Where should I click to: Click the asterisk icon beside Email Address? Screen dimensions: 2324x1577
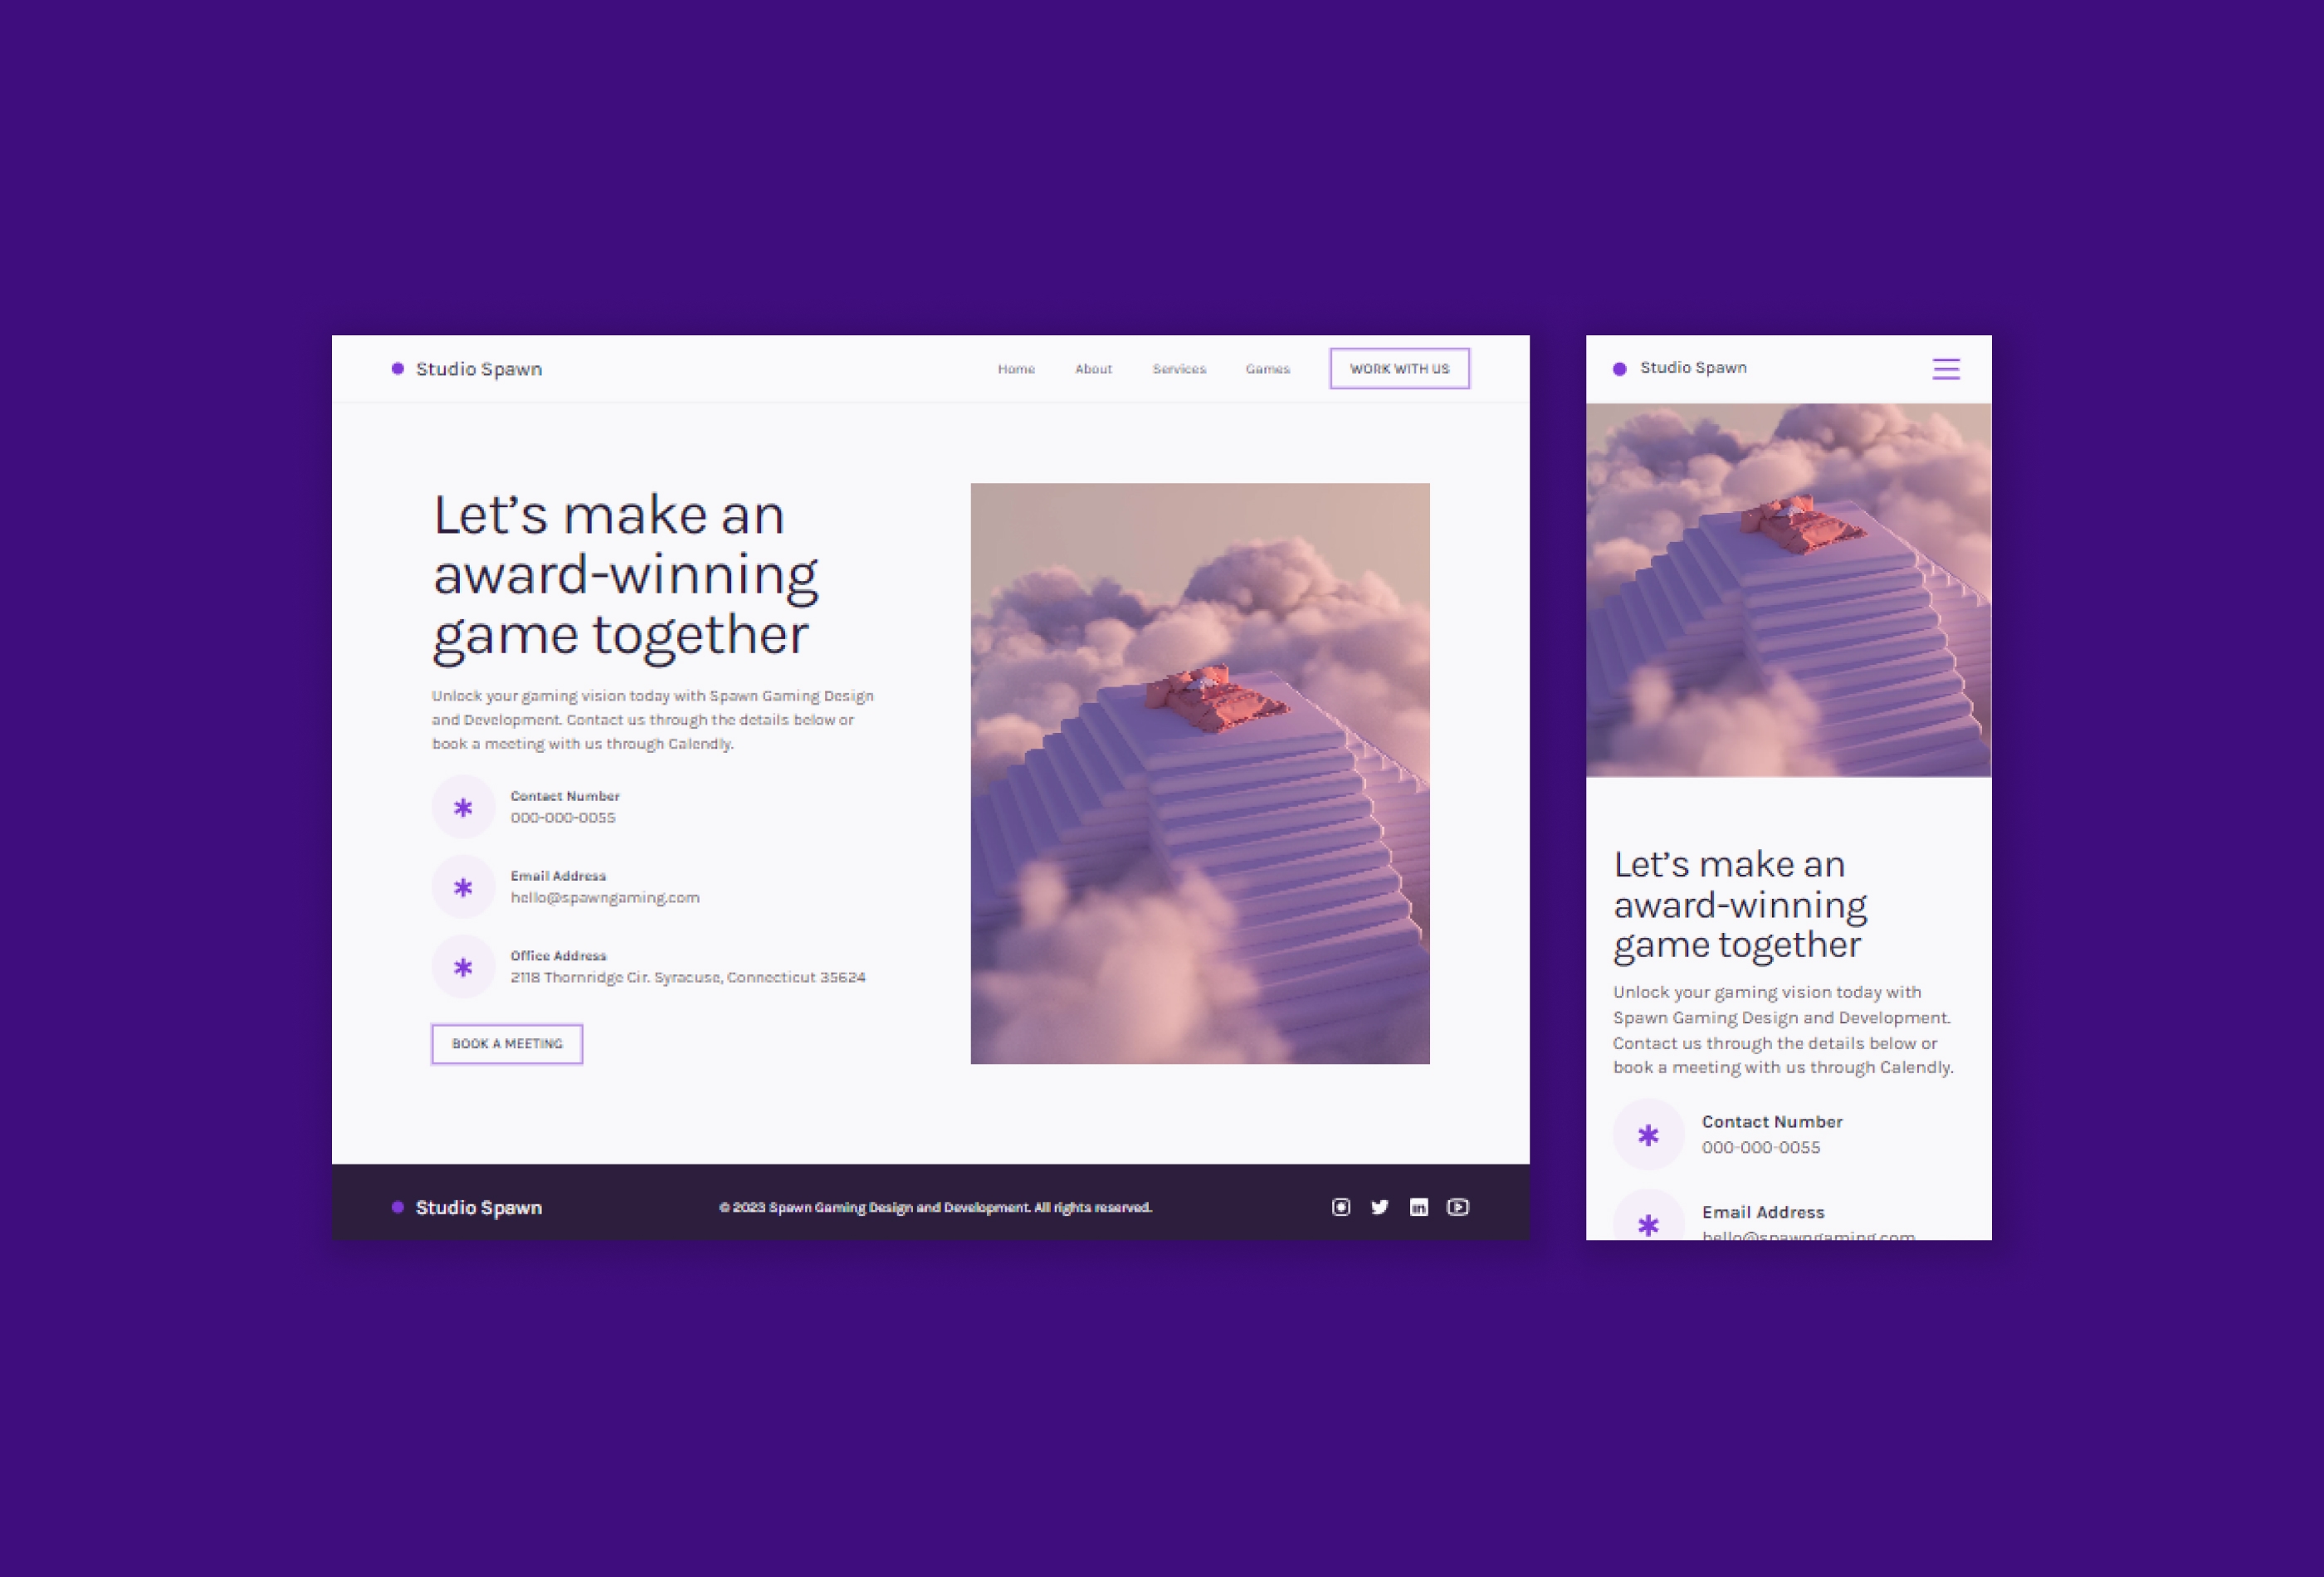point(463,886)
